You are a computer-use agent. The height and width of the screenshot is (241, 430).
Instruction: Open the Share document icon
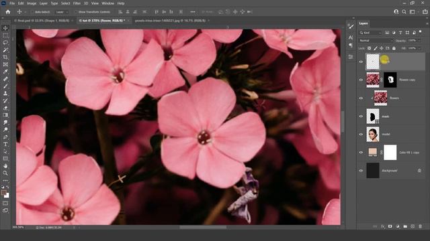pos(425,12)
